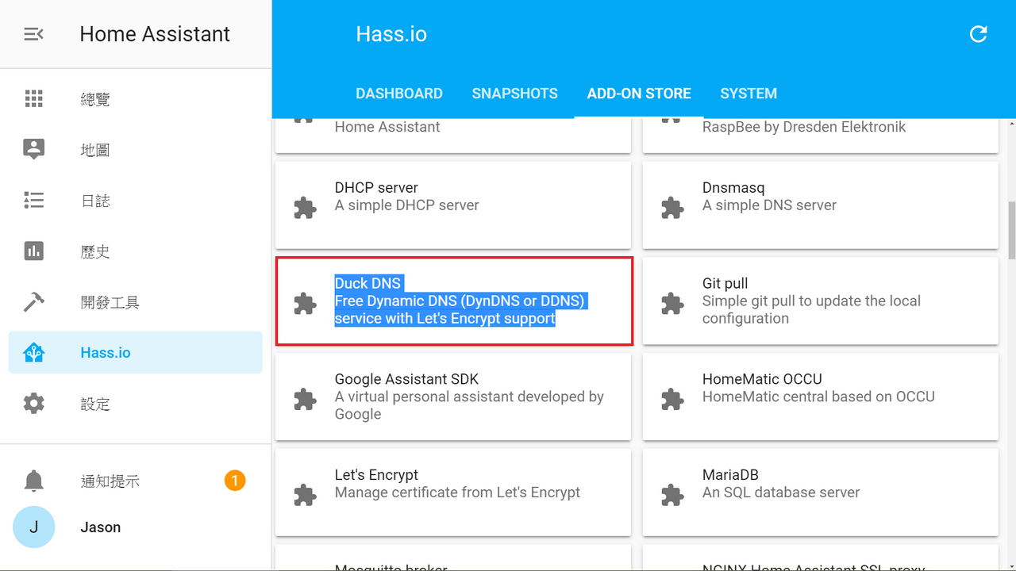Click the logbook list icon
The height and width of the screenshot is (571, 1016).
(x=33, y=200)
